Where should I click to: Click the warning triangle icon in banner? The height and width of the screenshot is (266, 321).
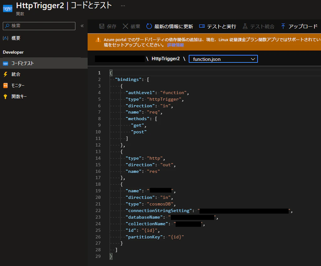pyautogui.click(x=98, y=40)
